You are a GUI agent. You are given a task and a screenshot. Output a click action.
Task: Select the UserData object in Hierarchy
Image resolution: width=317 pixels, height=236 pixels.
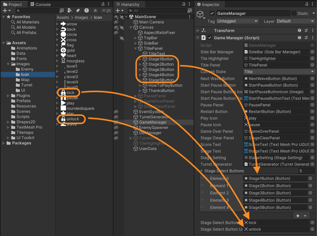(x=148, y=149)
